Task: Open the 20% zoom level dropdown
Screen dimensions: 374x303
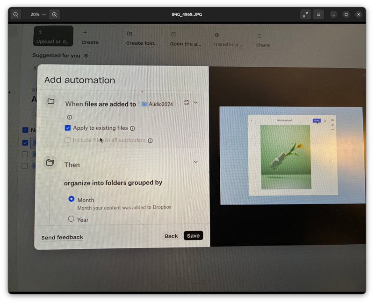Action: click(38, 14)
